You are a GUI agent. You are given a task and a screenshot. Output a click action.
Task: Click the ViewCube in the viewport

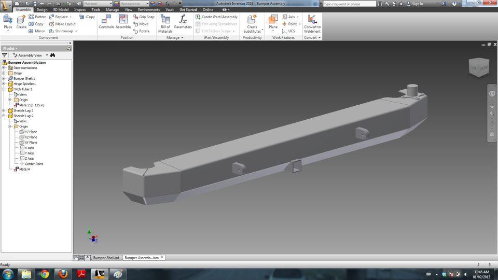[479, 67]
